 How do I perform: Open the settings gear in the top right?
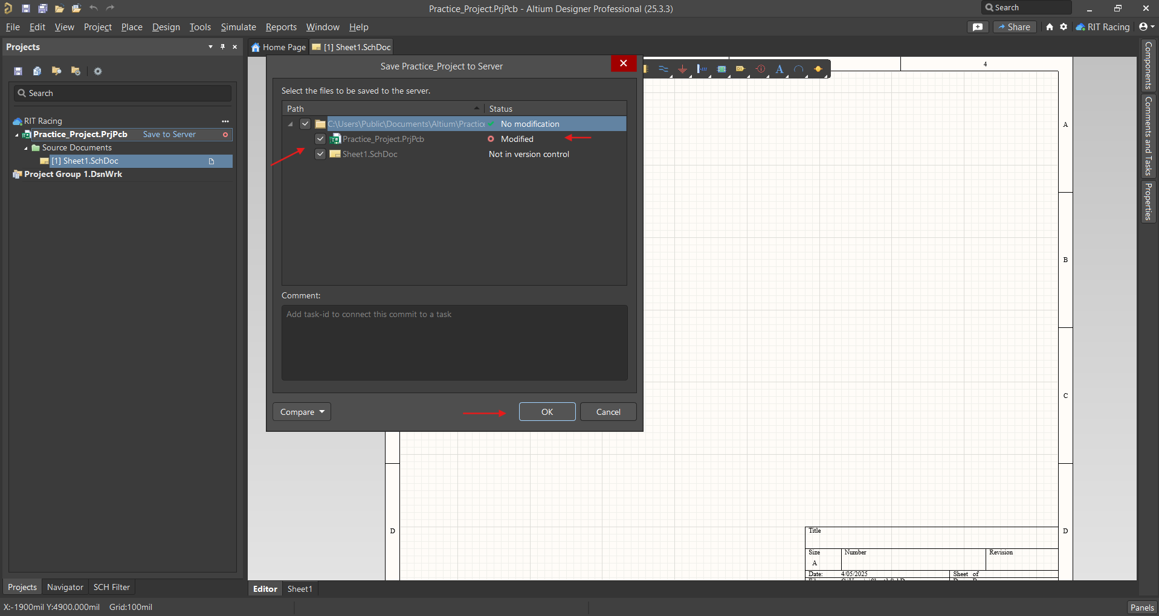(1064, 27)
